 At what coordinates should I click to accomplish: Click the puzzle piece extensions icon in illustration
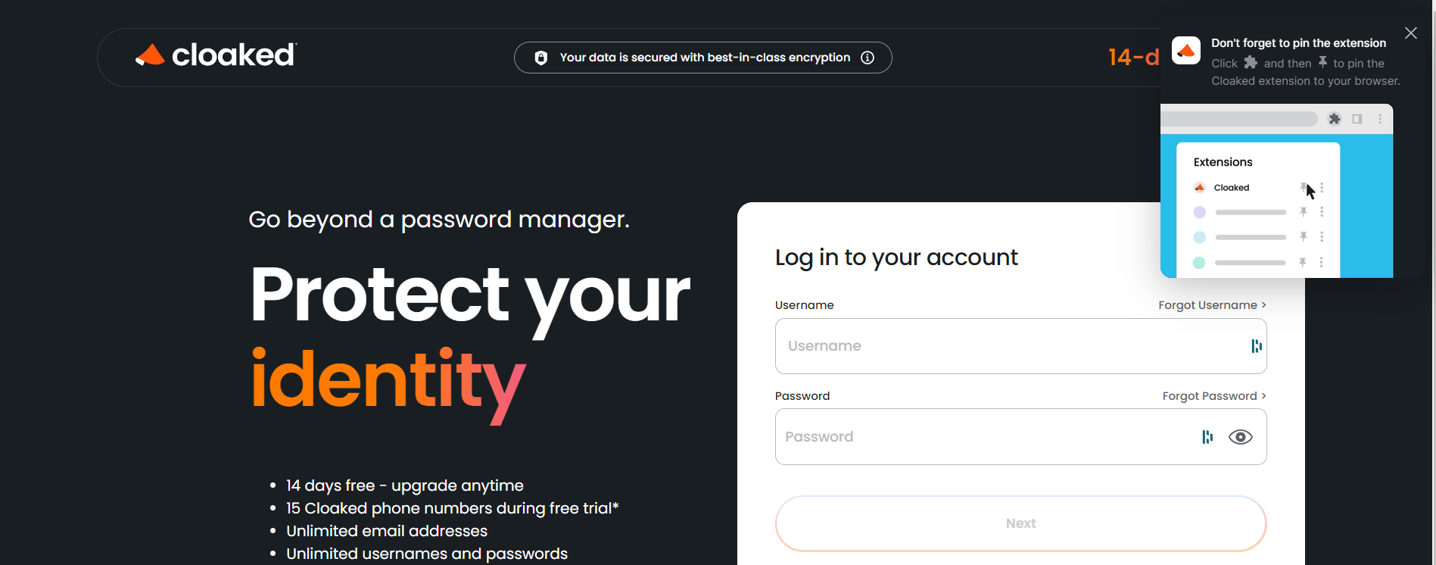tap(1335, 119)
